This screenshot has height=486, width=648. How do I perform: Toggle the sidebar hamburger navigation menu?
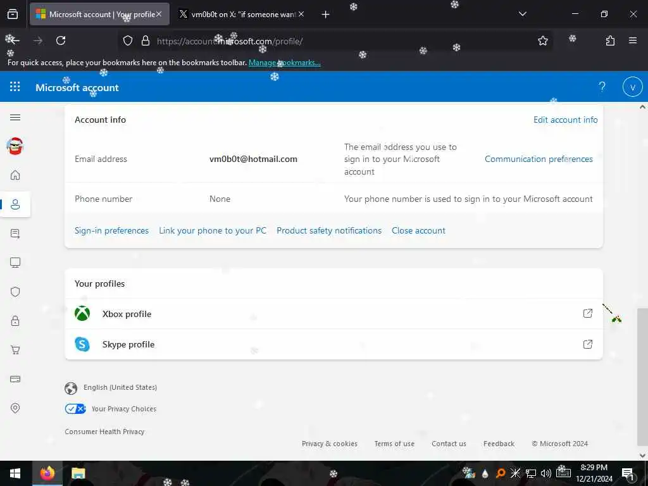click(15, 117)
